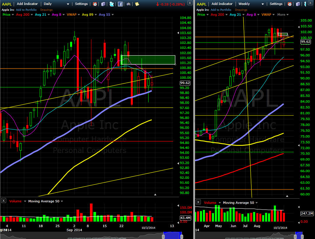Click Apple Inc name on Daily chart

pyautogui.click(x=8, y=10)
